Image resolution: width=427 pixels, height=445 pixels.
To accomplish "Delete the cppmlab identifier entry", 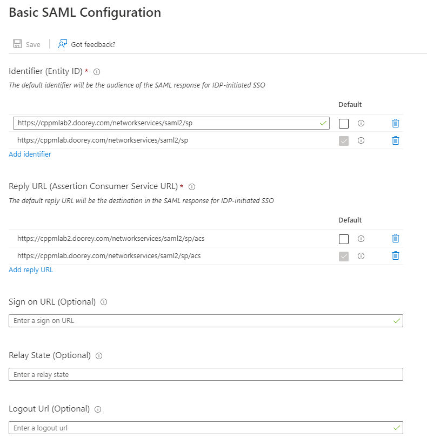I will pyautogui.click(x=395, y=140).
